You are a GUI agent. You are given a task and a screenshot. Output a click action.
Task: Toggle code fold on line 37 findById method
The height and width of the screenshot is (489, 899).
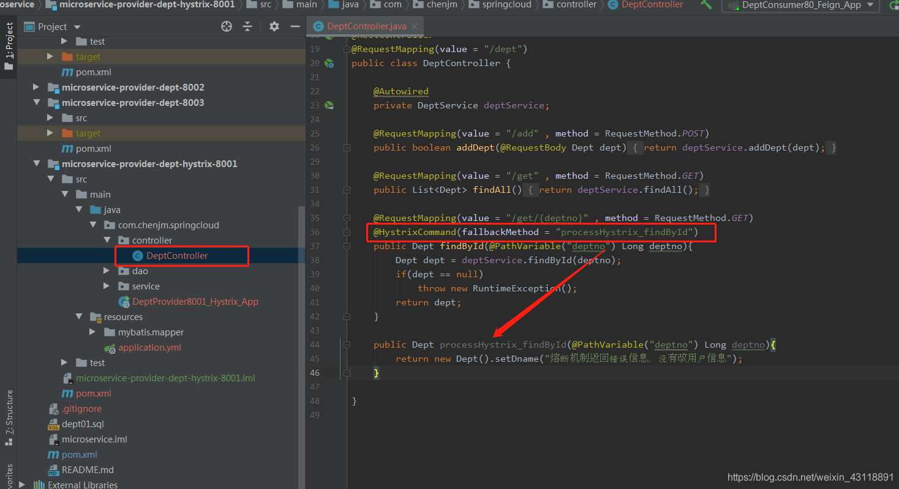tap(347, 246)
